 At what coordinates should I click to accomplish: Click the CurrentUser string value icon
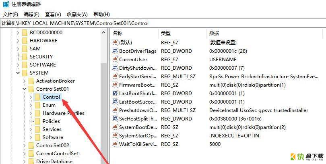[115, 59]
